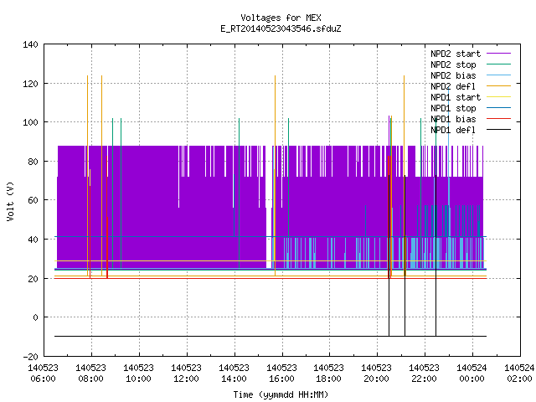Viewport: 536px width, 402px height.
Task: Click the y-axis tick value 100
Action: pyautogui.click(x=30, y=122)
